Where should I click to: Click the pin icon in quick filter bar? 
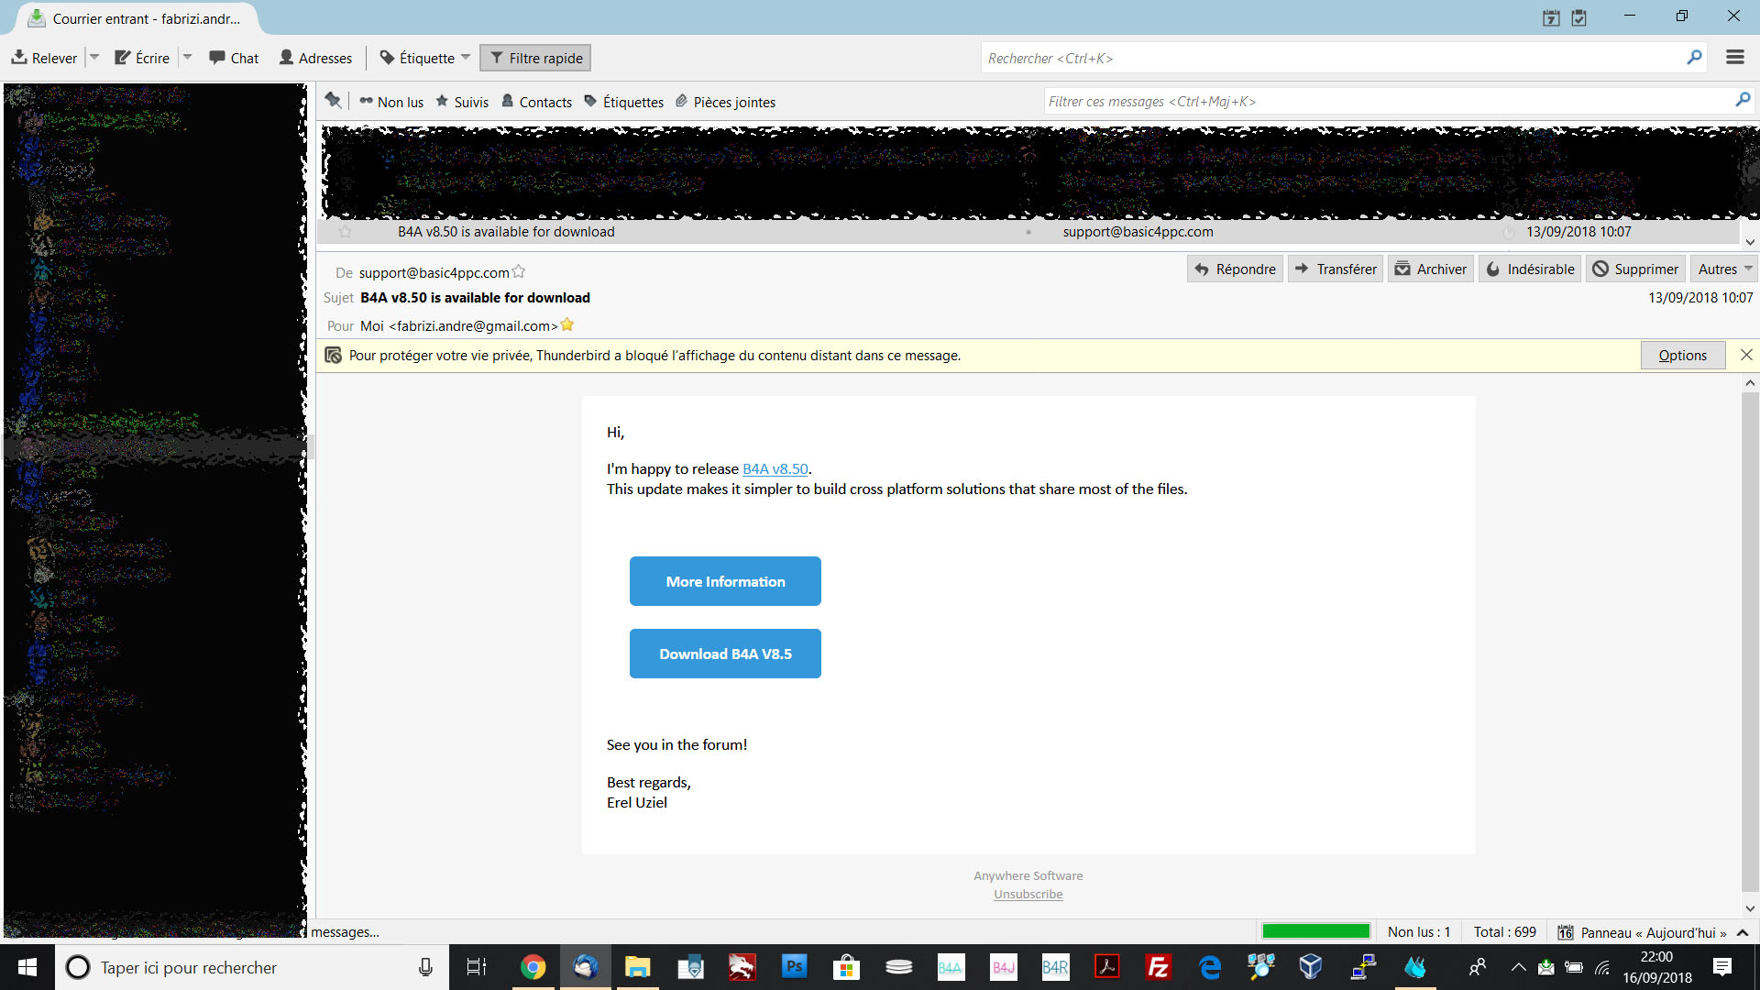(x=333, y=101)
